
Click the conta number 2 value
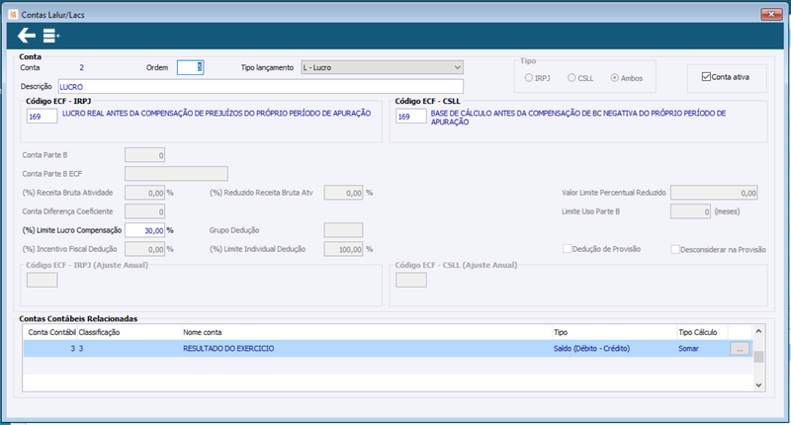tap(82, 67)
